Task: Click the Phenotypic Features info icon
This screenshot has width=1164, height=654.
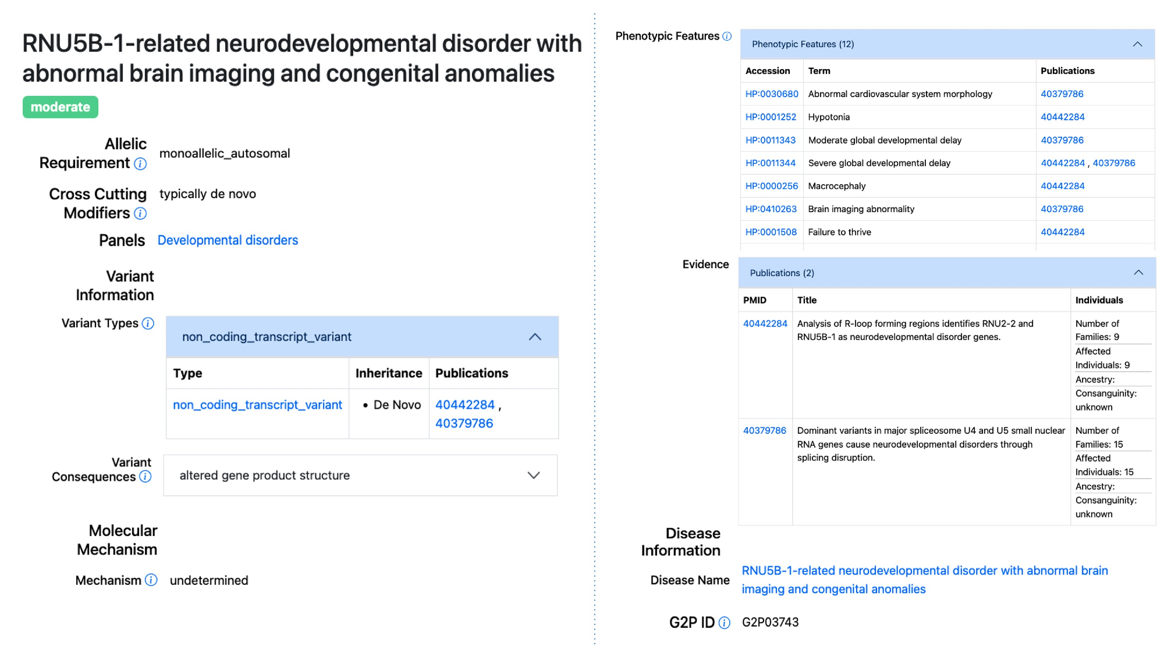Action: [x=727, y=36]
